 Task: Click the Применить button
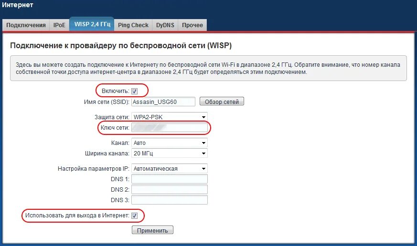click(152, 230)
